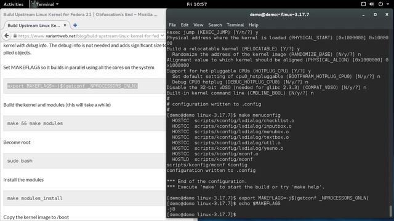Open the terminal Help menu

tap(253, 25)
